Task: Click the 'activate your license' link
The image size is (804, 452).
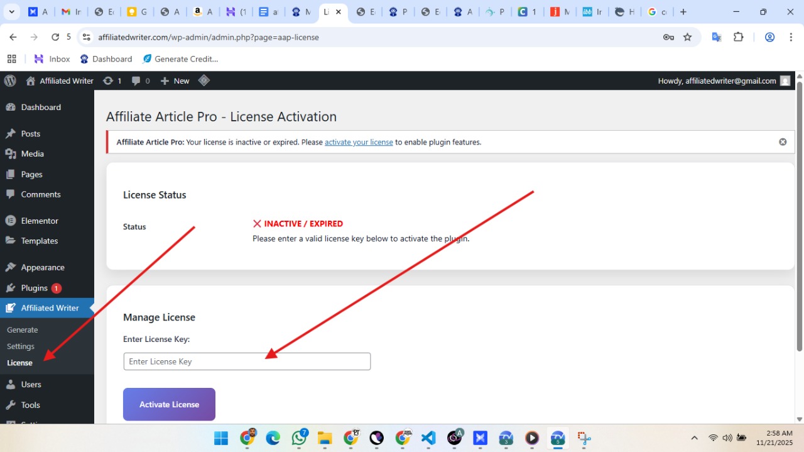Action: (358, 142)
